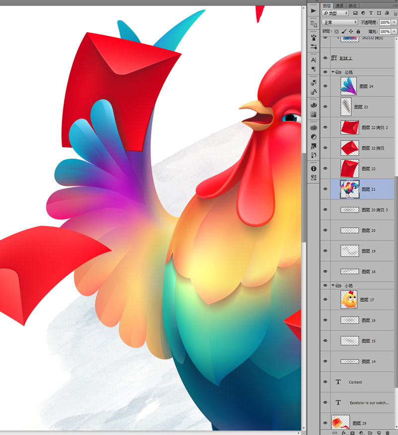Open the Paragraph panel icon
The height and width of the screenshot is (435, 398).
coord(313,69)
